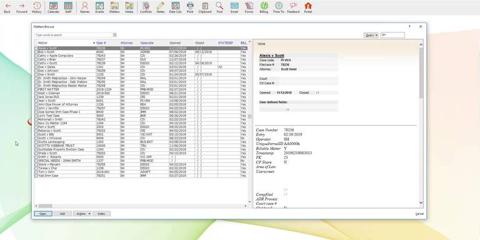Image resolution: width=480 pixels, height=240 pixels.
Task: Open the Notes pencil icon
Action: tap(161, 7)
